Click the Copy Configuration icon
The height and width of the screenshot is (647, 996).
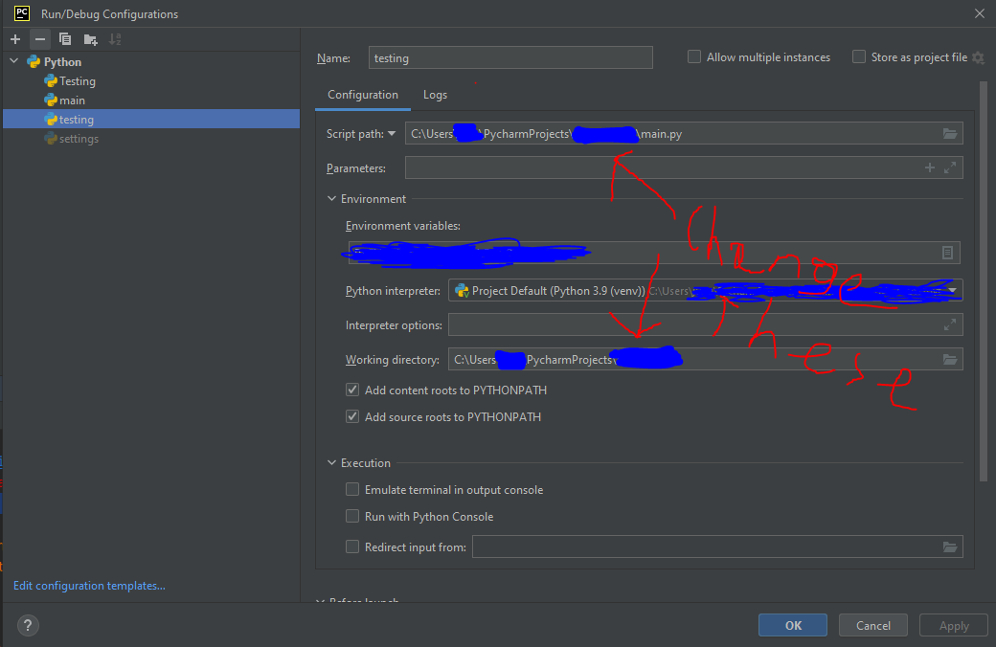(x=65, y=39)
